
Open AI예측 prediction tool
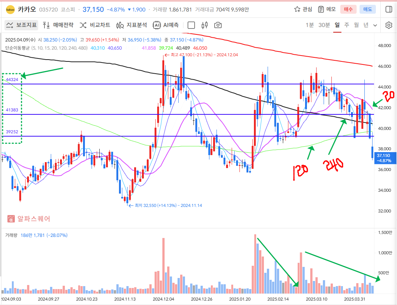pyautogui.click(x=166, y=25)
